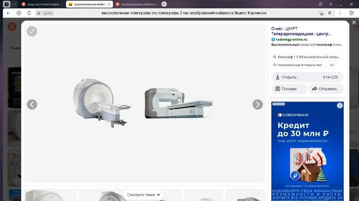
Task: Bookmark this page via bookmark icon
Action: (x=330, y=13)
